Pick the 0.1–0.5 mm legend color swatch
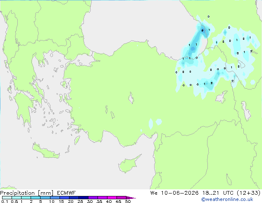Image resolution: width=262 pixels, height=203 pixels. point(7,198)
